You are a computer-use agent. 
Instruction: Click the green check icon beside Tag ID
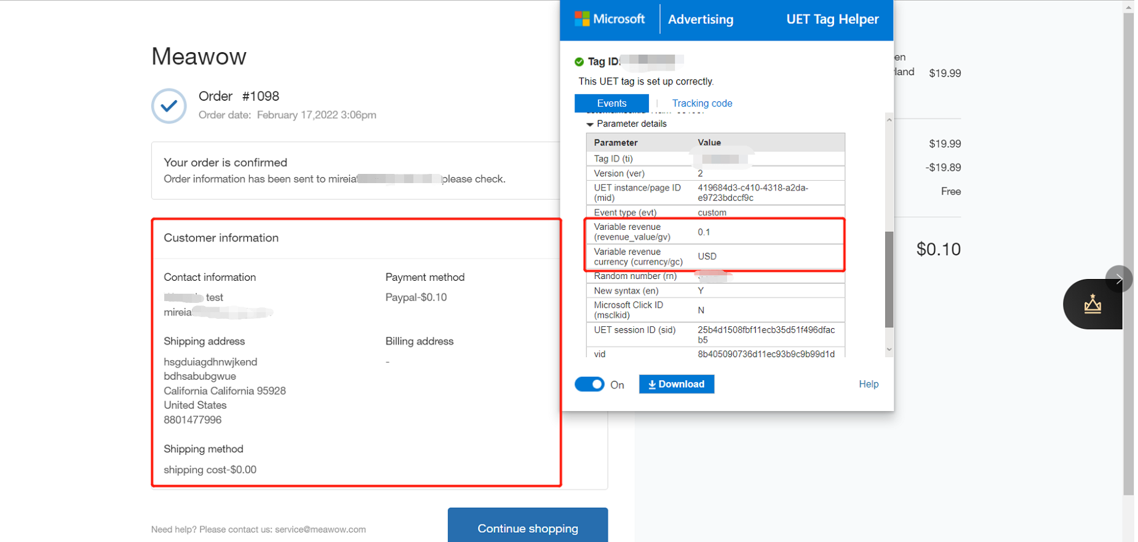(x=579, y=61)
